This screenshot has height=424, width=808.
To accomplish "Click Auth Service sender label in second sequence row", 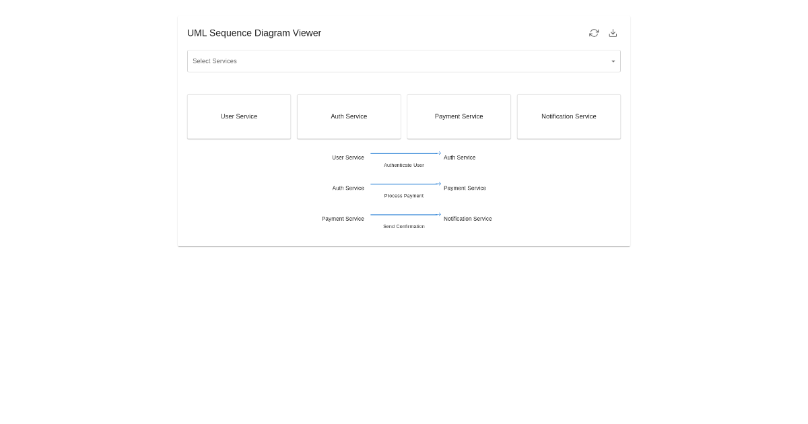I will [348, 188].
